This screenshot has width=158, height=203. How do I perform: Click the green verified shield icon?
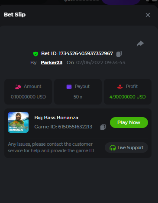click(x=35, y=54)
